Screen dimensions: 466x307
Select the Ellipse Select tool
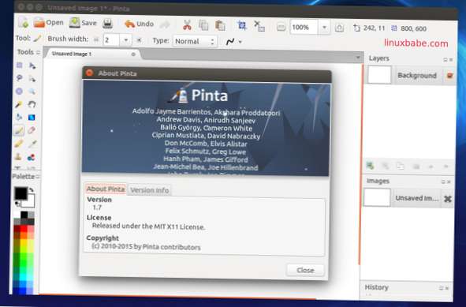tap(19, 91)
